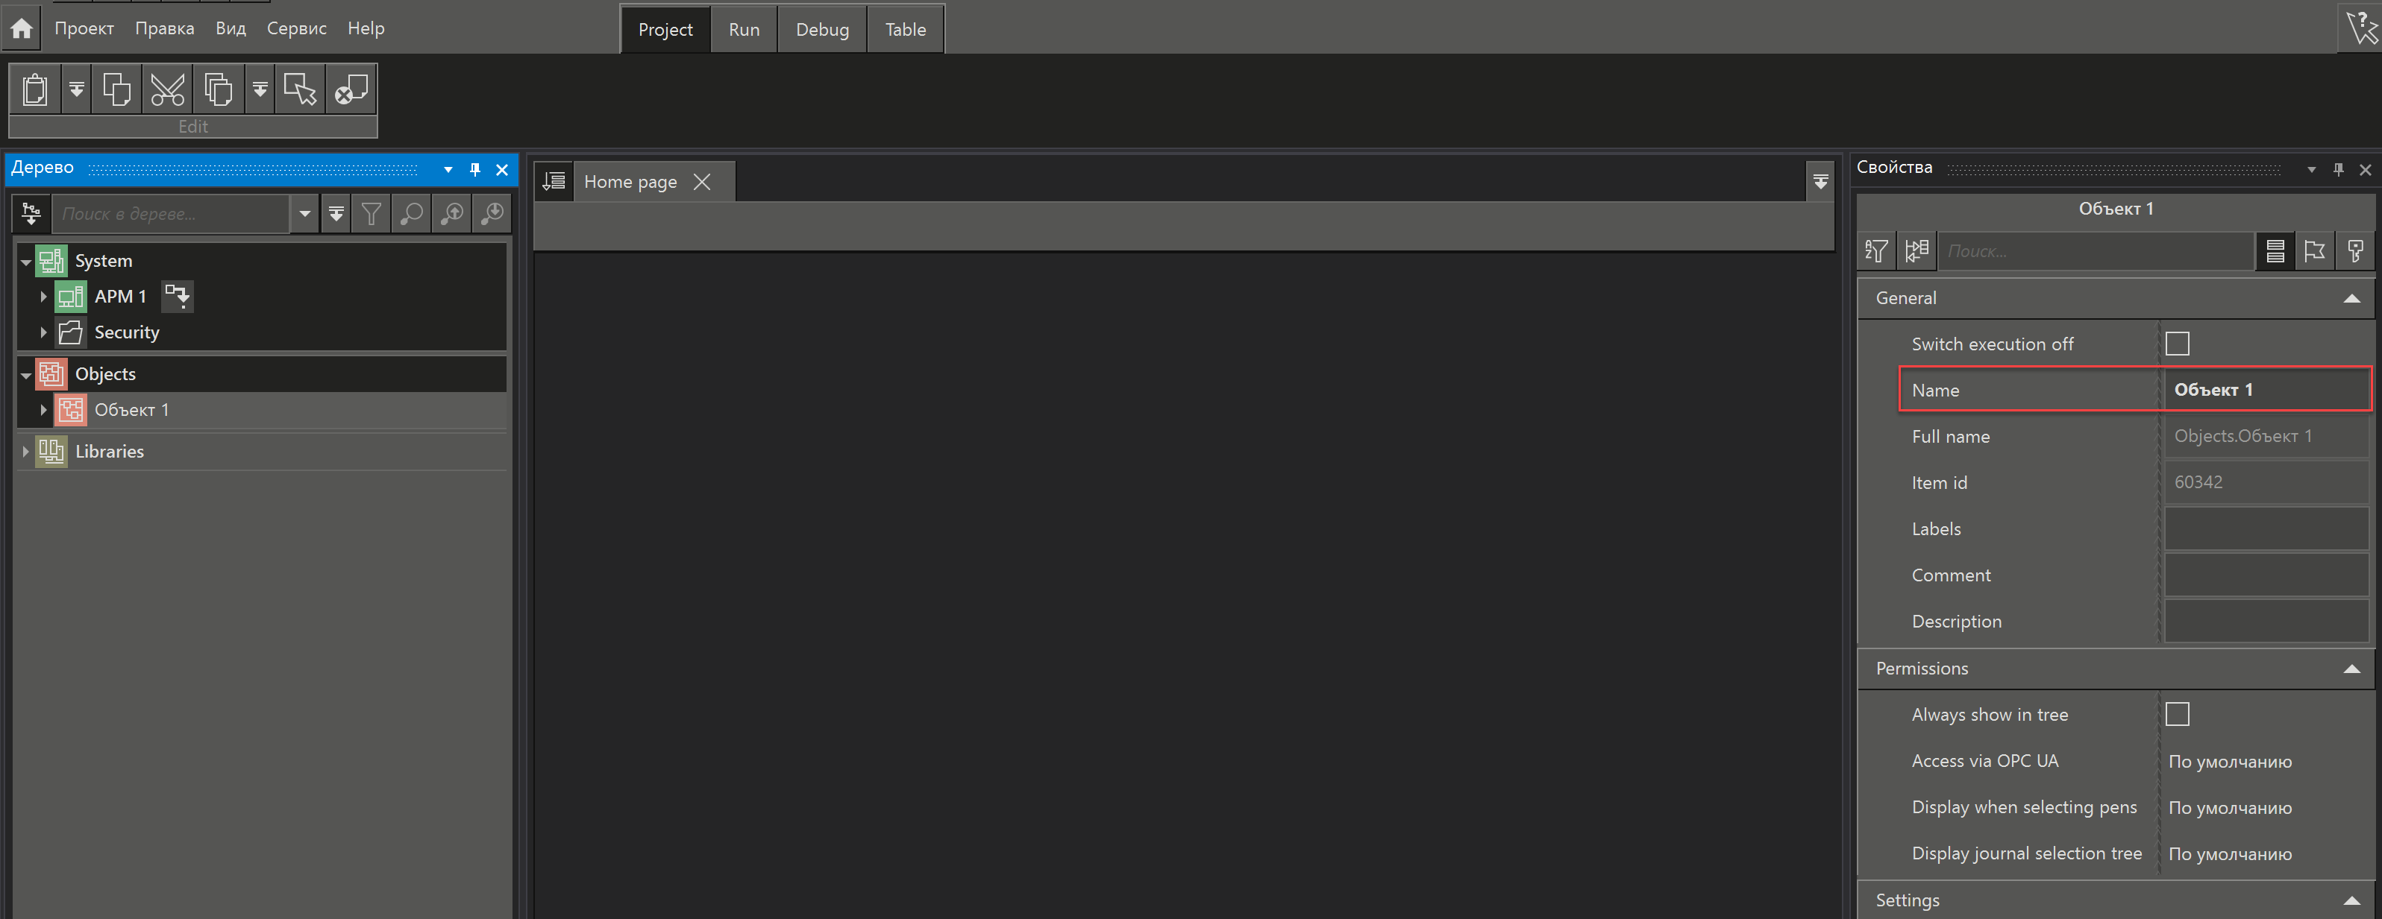Viewport: 2382px width, 919px height.
Task: Expand the APM 1 tree node
Action: (x=43, y=297)
